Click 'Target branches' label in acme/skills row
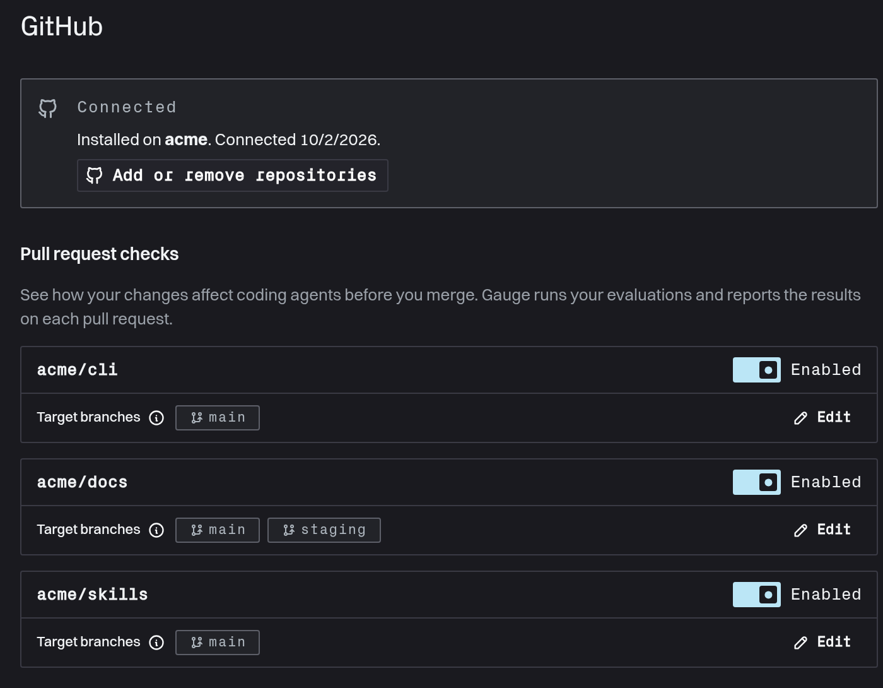Viewport: 883px width, 688px height. click(x=89, y=642)
